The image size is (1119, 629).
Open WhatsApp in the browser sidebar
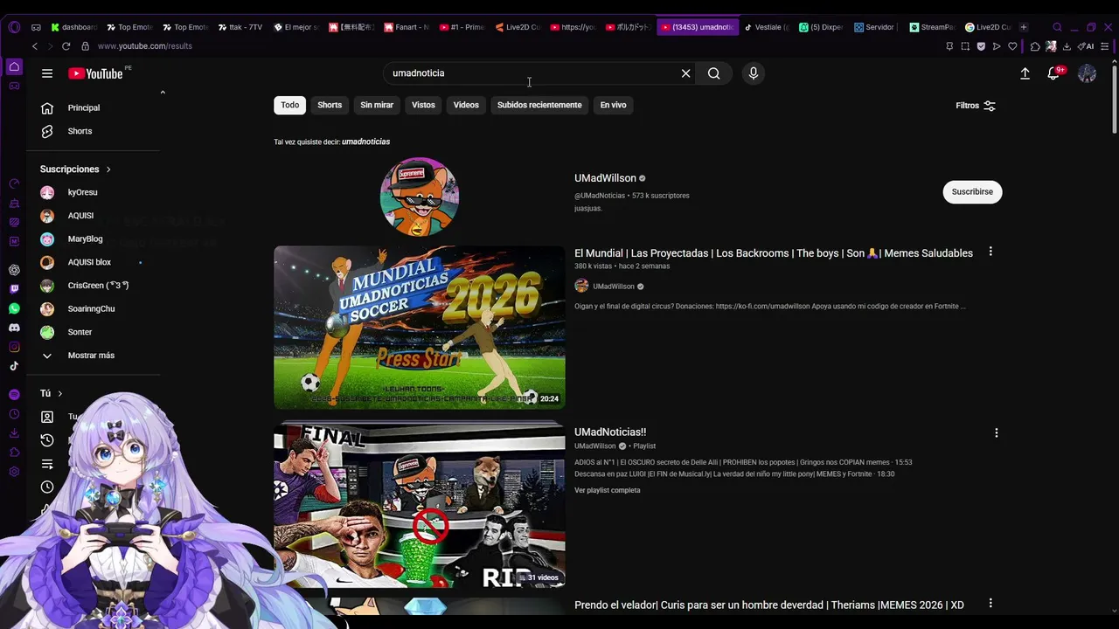coord(14,308)
